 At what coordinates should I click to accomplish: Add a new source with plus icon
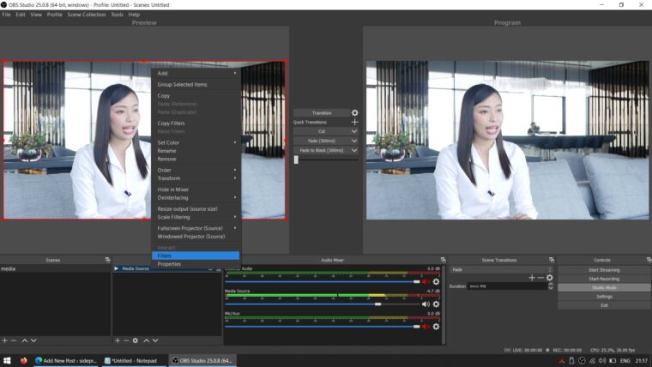(x=118, y=340)
